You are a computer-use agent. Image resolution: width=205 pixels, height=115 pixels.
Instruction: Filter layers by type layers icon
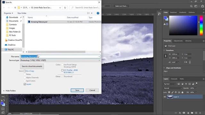click(x=186, y=84)
